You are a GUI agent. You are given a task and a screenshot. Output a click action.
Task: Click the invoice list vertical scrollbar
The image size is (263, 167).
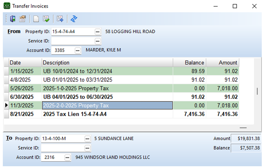pyautogui.click(x=257, y=92)
